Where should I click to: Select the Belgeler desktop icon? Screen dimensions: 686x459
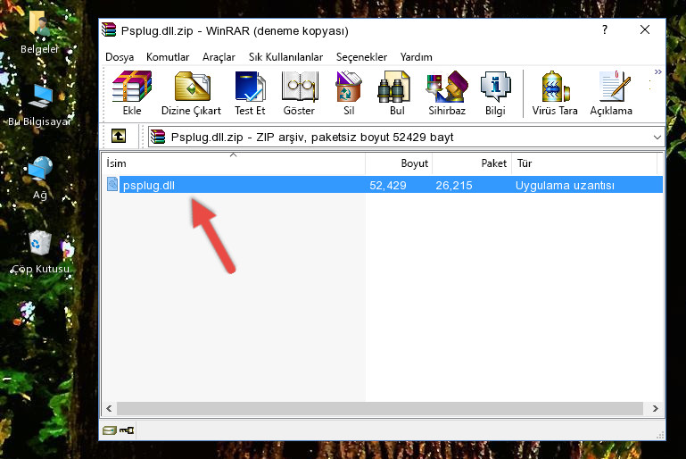pos(39,31)
